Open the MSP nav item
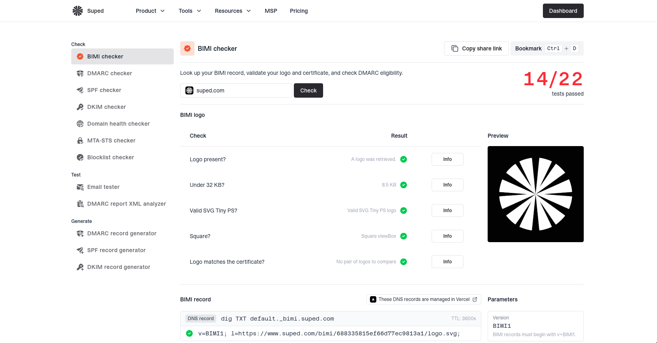The height and width of the screenshot is (343, 657). [x=271, y=11]
